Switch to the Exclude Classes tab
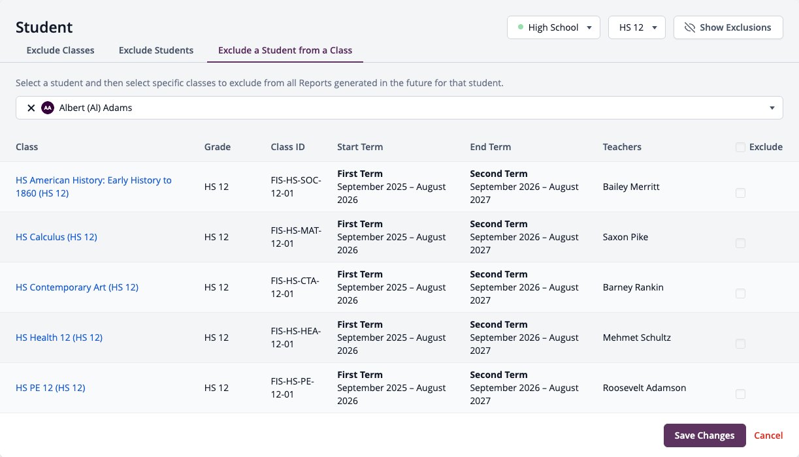Image resolution: width=799 pixels, height=457 pixels. coord(60,50)
